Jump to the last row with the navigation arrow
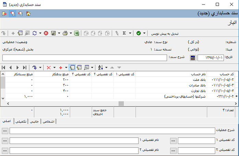Viewport: 239px width, 156px height. [x=24, y=67]
